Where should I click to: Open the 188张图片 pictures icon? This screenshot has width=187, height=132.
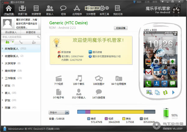pos(99,79)
